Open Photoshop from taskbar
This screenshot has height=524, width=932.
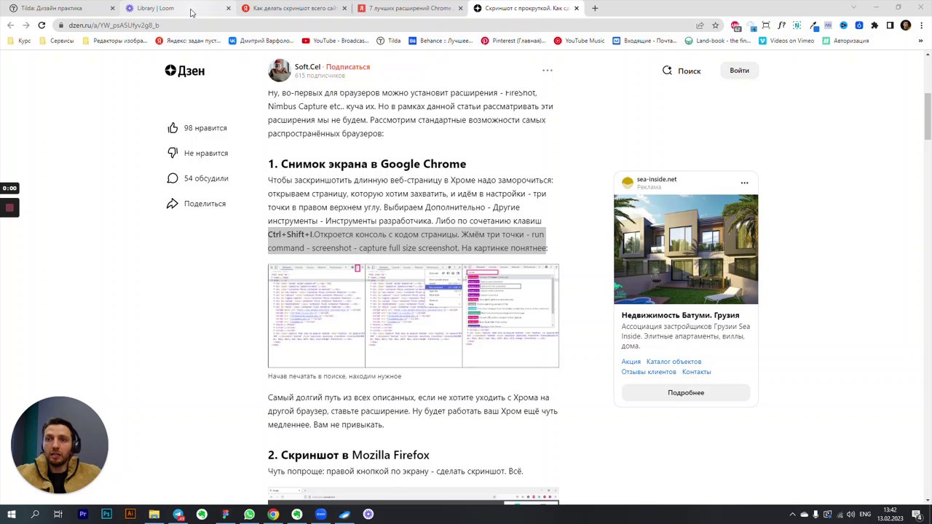coord(106,515)
